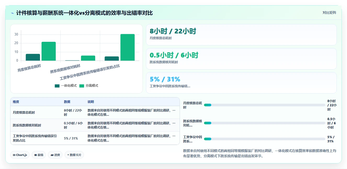
Task: Click the description cell in 工资争议 row
Action: [132, 138]
